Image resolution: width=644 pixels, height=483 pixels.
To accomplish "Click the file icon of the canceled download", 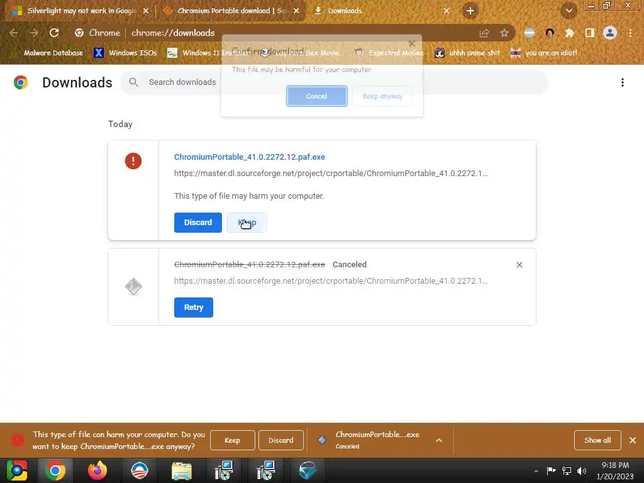I will pos(133,287).
